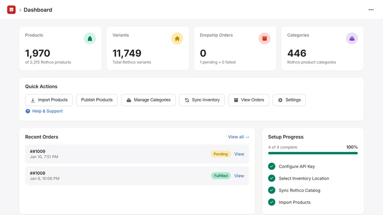Screen dimensions: 383x215
Task: Click the 100% progress value
Action: pyautogui.click(x=352, y=147)
